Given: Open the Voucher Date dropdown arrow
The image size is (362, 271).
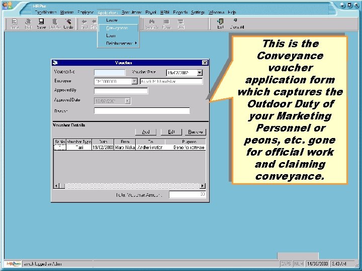Looking at the screenshot, I should click(200, 73).
